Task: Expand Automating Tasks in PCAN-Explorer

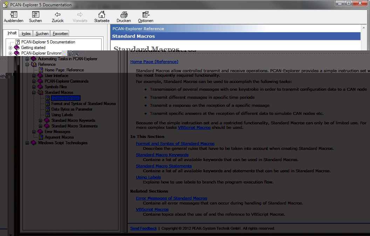Action: point(27,59)
